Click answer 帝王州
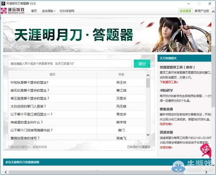Image resolution: width=216 pixels, height=175 pixels. (x=121, y=82)
